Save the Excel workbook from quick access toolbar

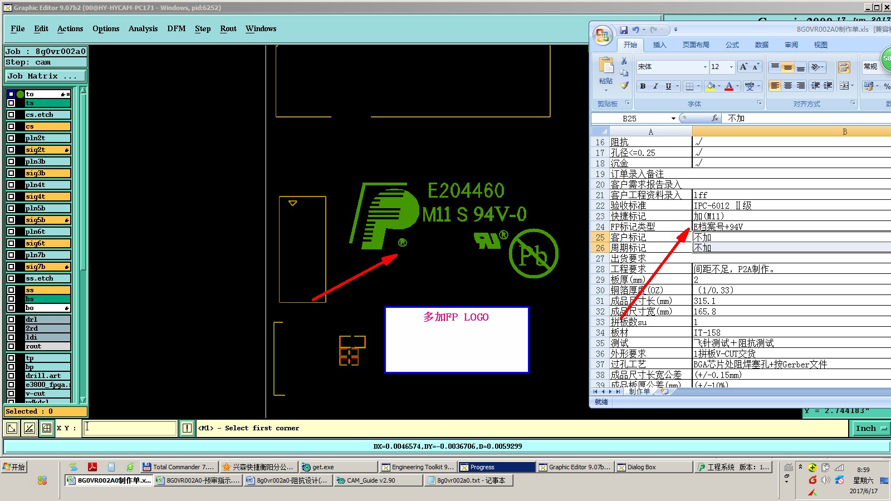click(624, 30)
